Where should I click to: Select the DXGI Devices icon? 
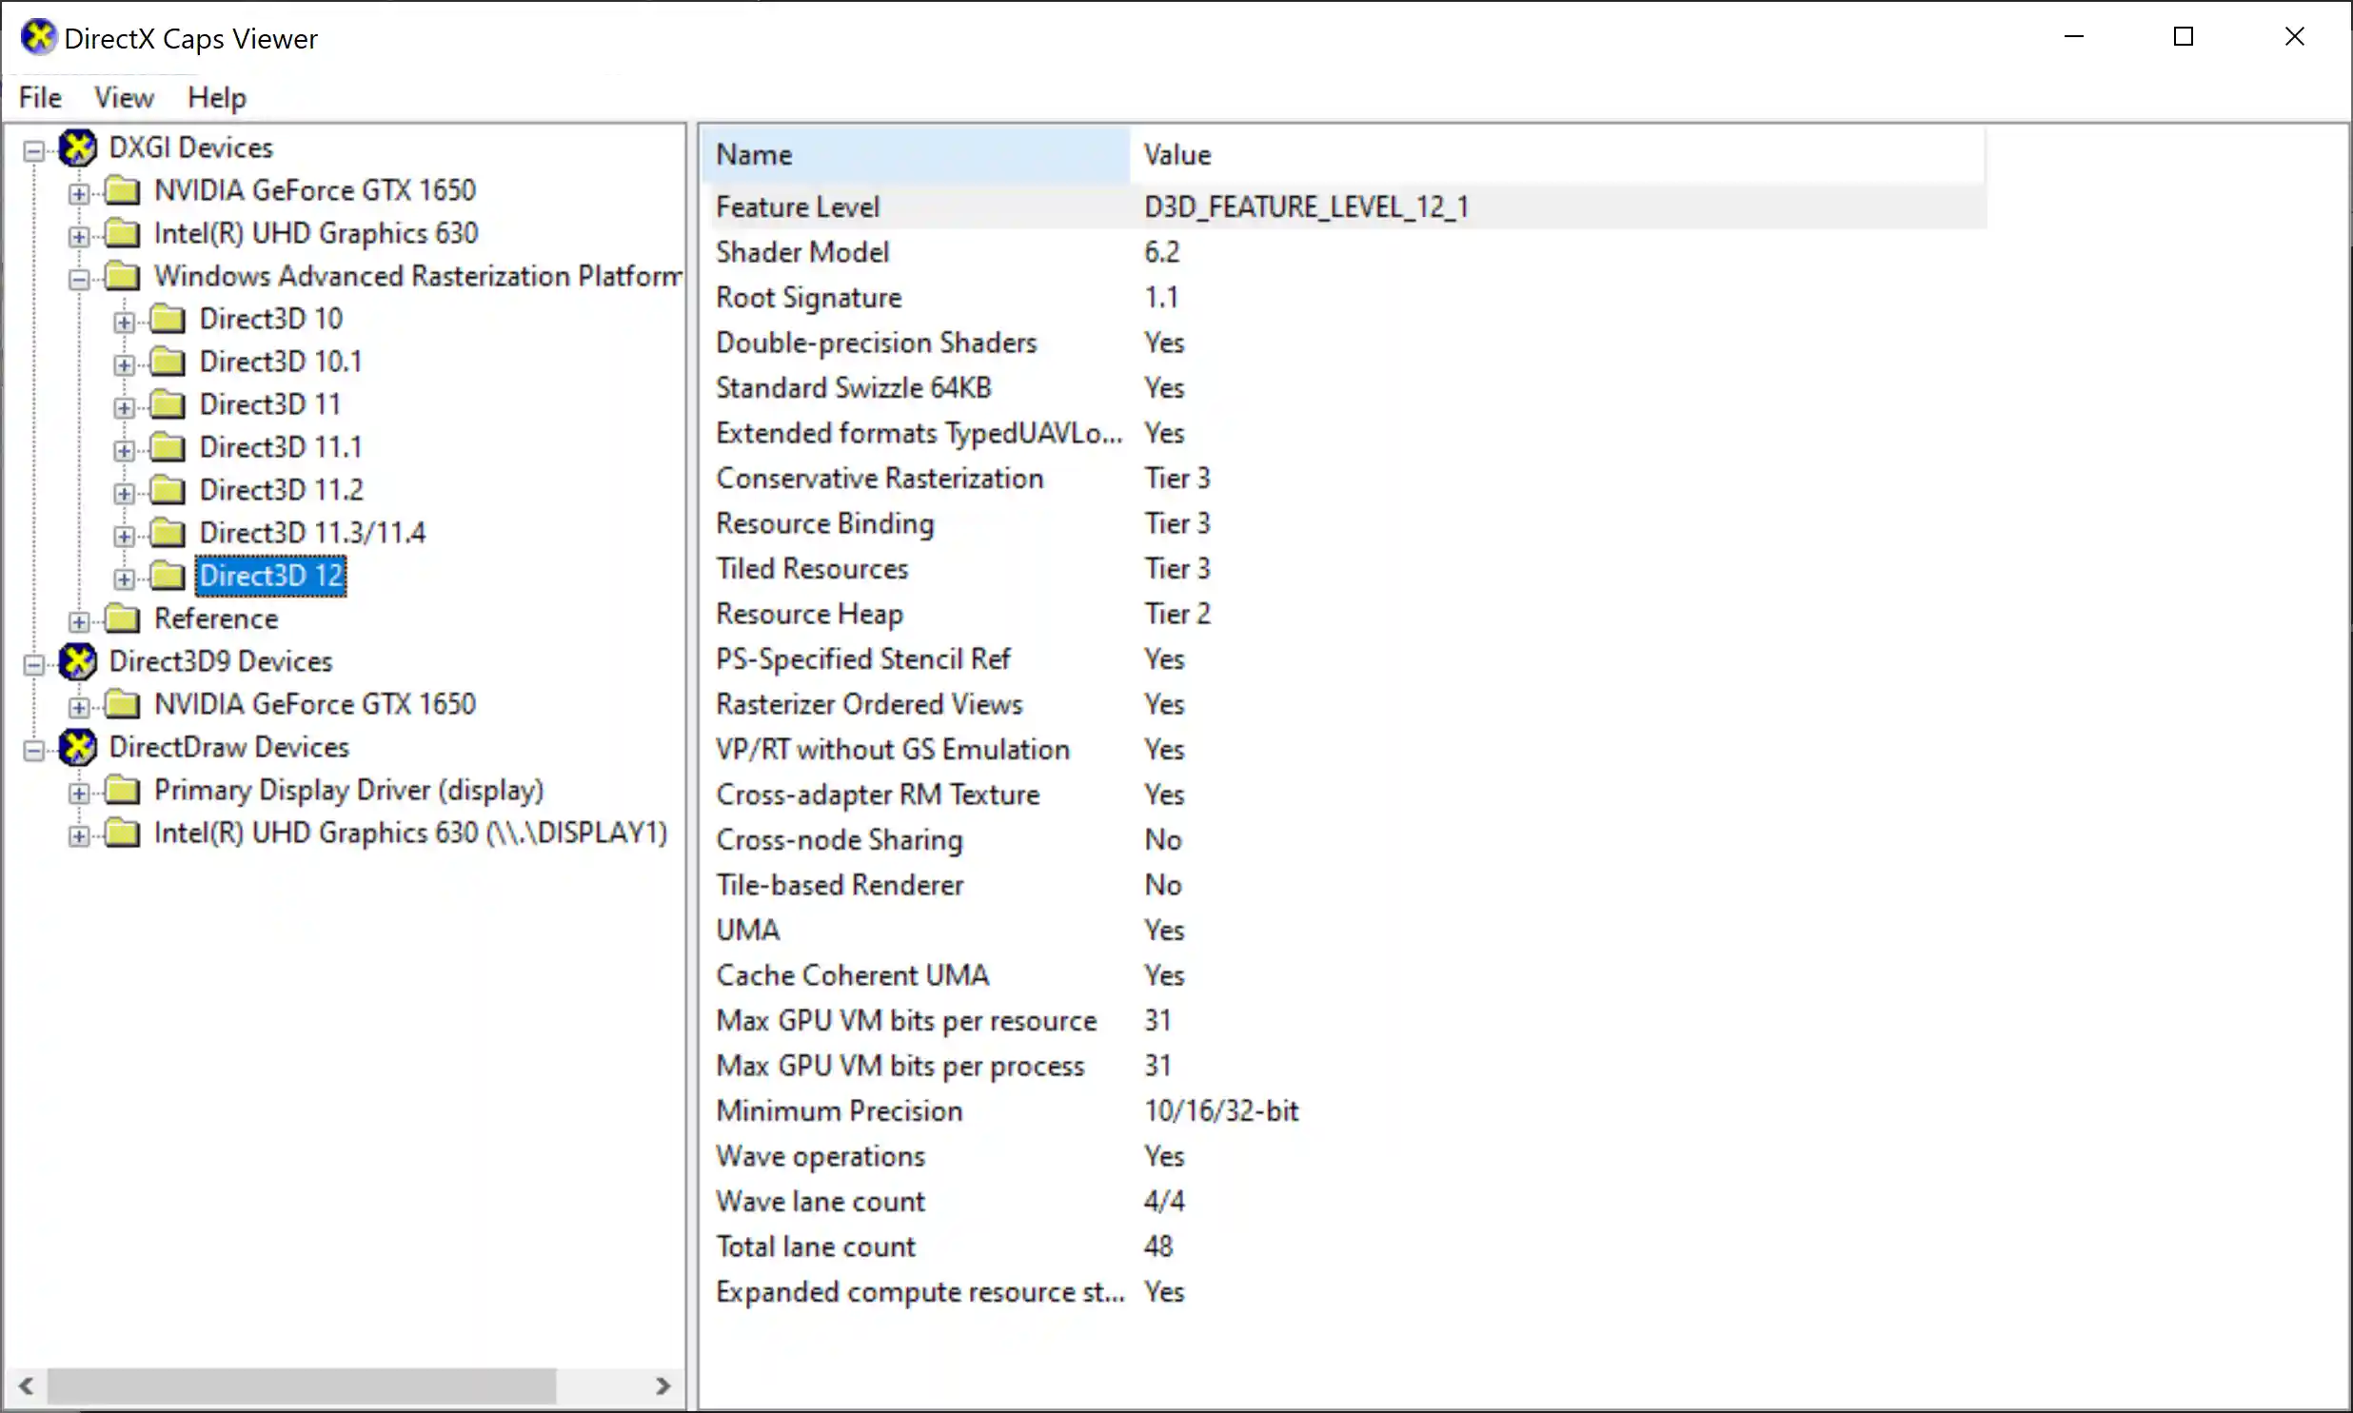point(77,147)
